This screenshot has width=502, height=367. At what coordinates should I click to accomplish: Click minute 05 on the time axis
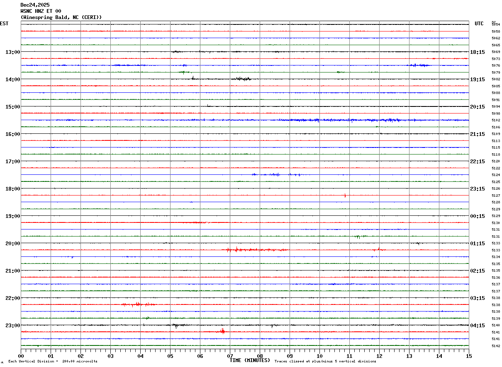pos(170,356)
